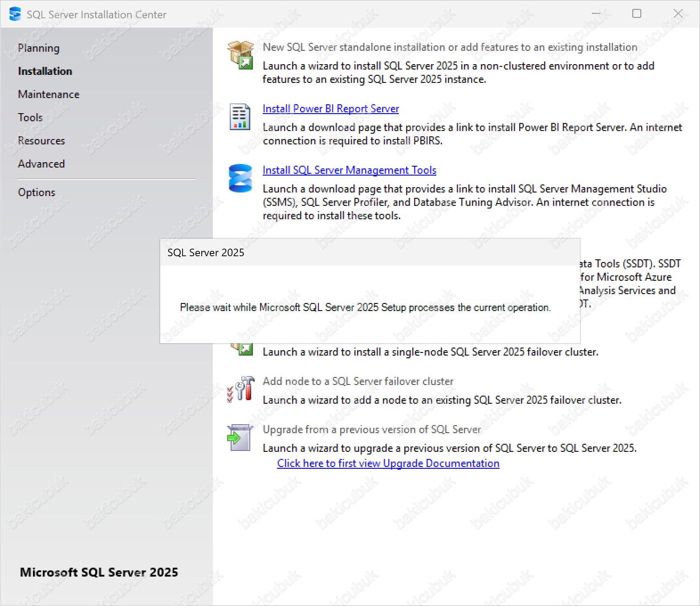Launch New SQL Server standalone installation

450,47
